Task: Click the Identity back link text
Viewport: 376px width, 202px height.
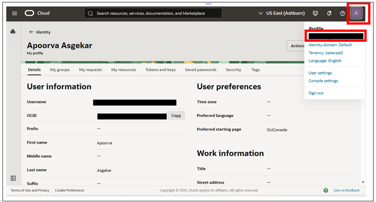Action: click(x=43, y=32)
